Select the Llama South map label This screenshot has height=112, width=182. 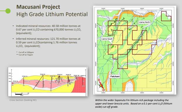(107, 39)
